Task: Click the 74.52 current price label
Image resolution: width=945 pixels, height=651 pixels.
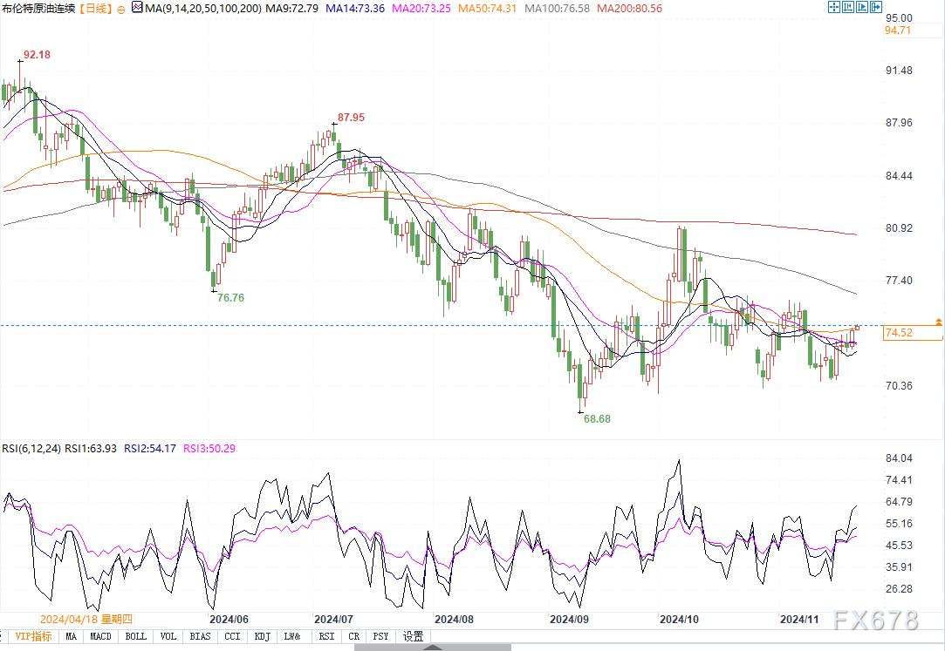Action: tap(899, 333)
